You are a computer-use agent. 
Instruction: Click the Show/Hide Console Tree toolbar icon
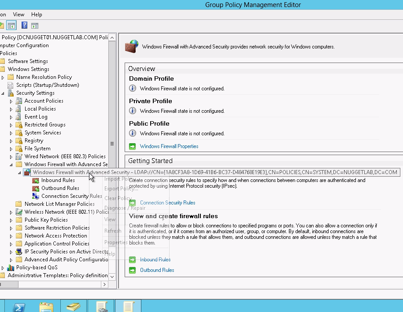[x=11, y=25]
